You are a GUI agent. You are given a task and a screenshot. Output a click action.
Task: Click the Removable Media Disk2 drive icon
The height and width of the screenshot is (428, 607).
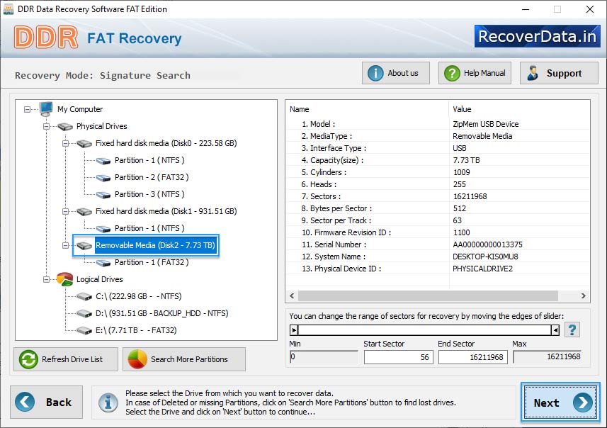pyautogui.click(x=84, y=246)
